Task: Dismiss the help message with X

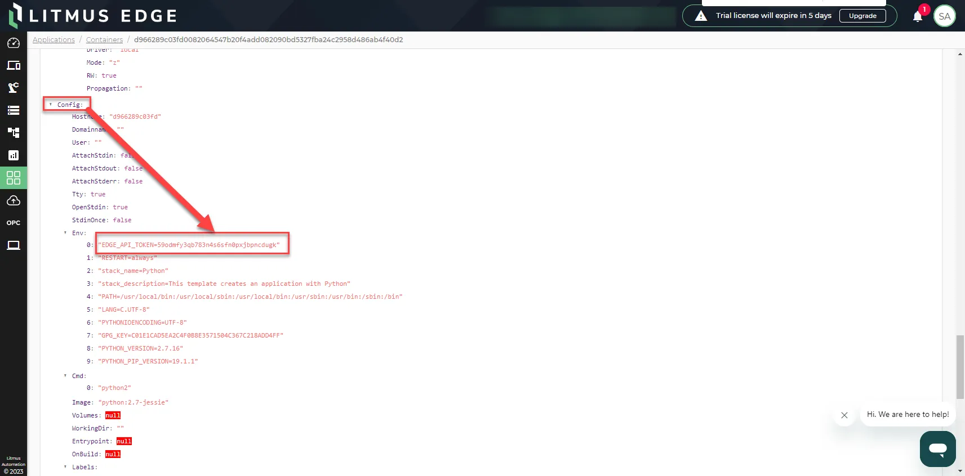Action: click(844, 415)
